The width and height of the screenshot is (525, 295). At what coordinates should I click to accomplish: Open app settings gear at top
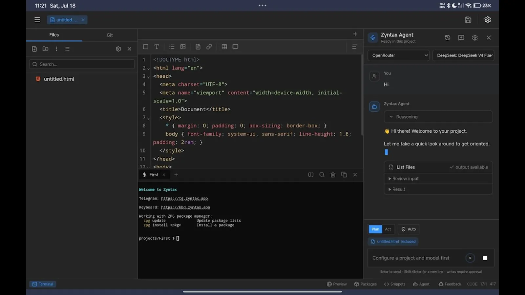pyautogui.click(x=488, y=20)
